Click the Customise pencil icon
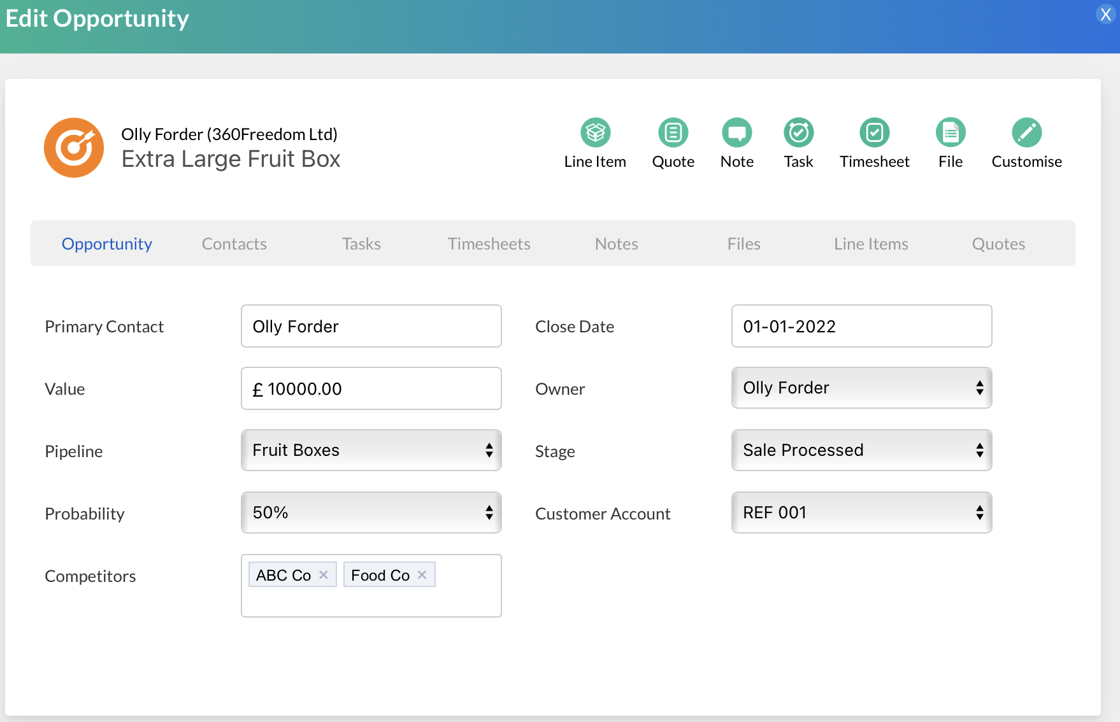The width and height of the screenshot is (1120, 722). click(1026, 132)
